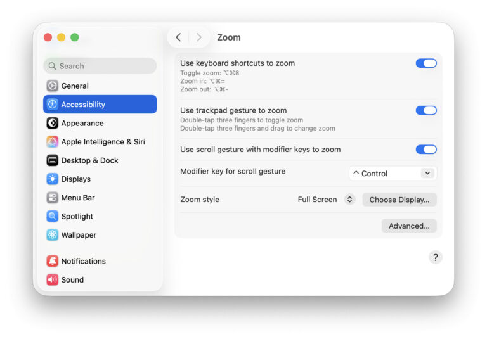The image size is (487, 339).
Task: Go back with the left chevron
Action: pyautogui.click(x=178, y=37)
